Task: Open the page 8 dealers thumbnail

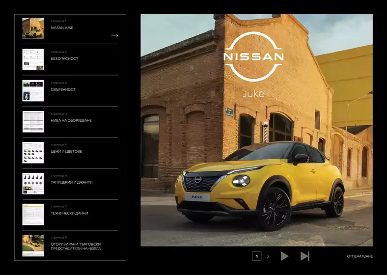Action: [33, 245]
